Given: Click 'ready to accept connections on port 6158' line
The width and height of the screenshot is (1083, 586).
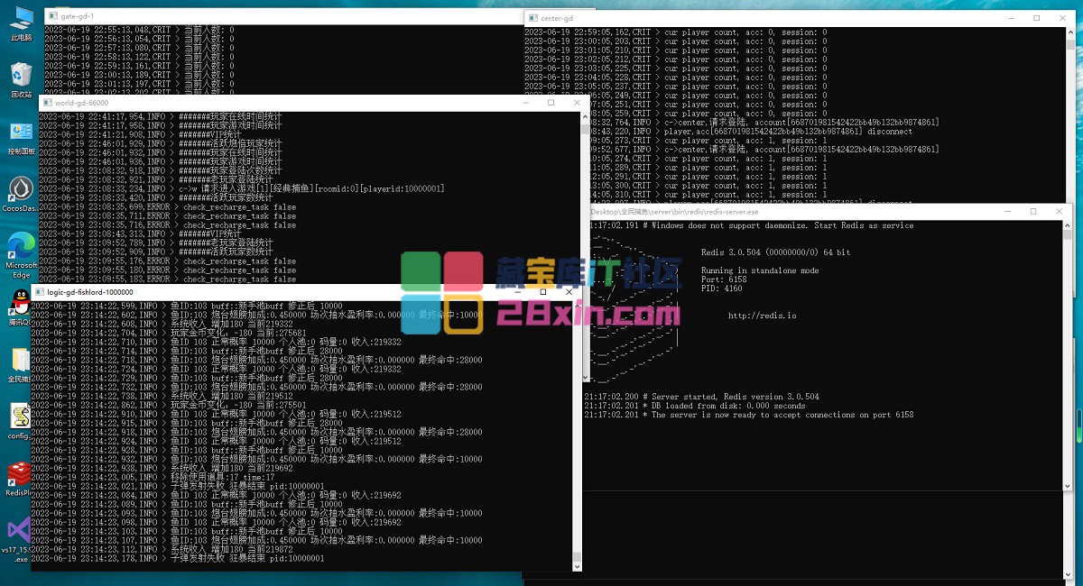Looking at the screenshot, I should 748,415.
